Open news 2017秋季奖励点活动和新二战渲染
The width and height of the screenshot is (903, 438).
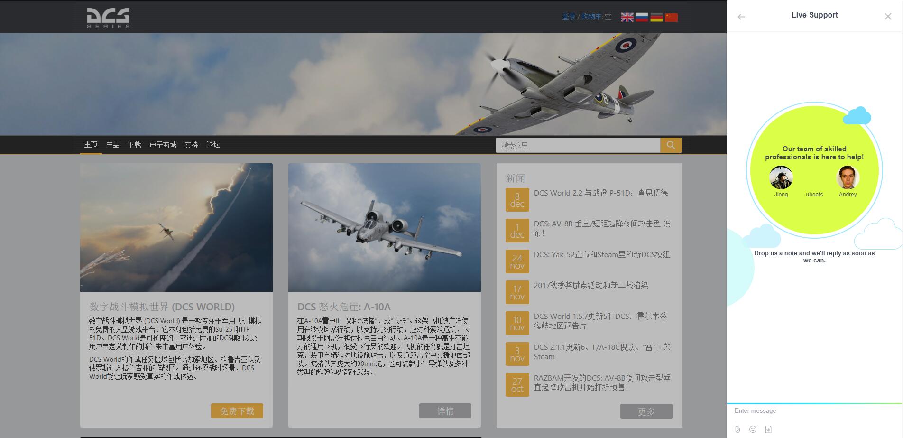[x=591, y=285]
